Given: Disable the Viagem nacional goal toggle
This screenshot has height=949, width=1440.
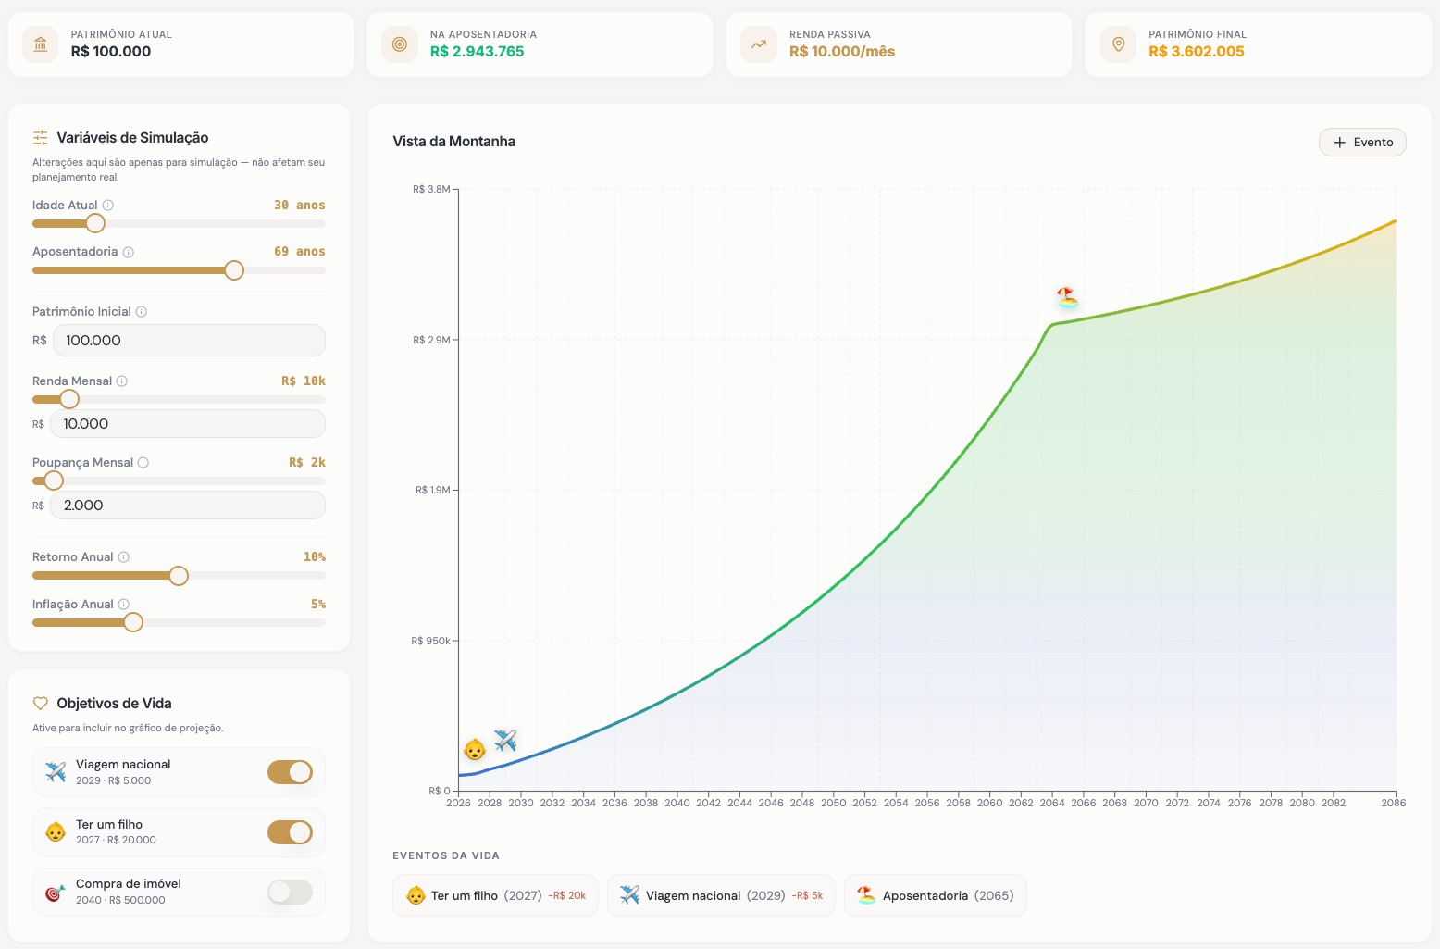Looking at the screenshot, I should pos(291,772).
